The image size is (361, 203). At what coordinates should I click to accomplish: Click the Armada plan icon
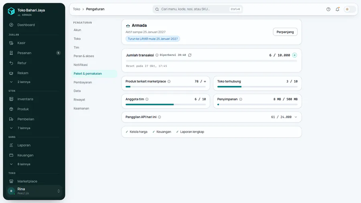click(x=128, y=26)
